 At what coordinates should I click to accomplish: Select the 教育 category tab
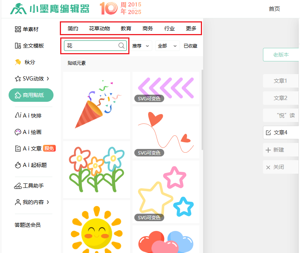pos(126,28)
